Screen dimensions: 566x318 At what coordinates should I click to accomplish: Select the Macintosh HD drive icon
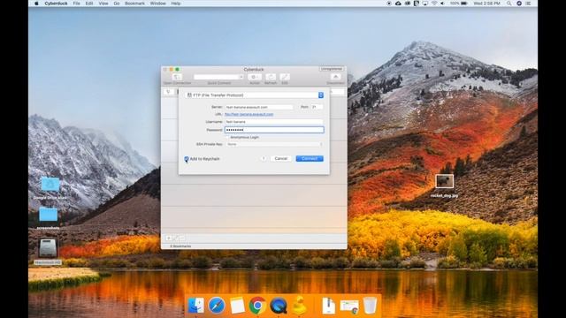pyautogui.click(x=48, y=248)
